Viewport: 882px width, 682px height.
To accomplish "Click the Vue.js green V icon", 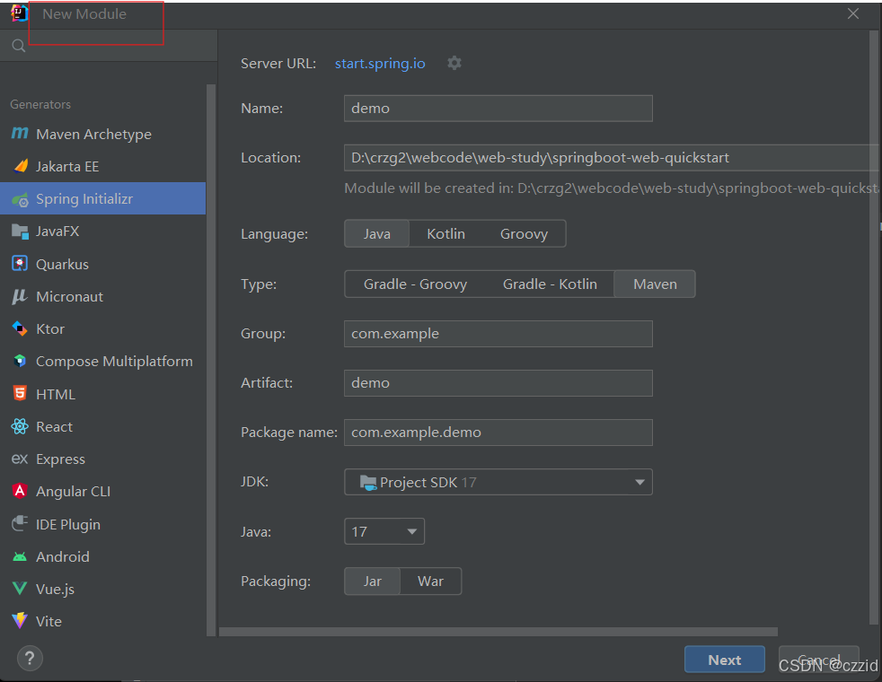I will [20, 588].
